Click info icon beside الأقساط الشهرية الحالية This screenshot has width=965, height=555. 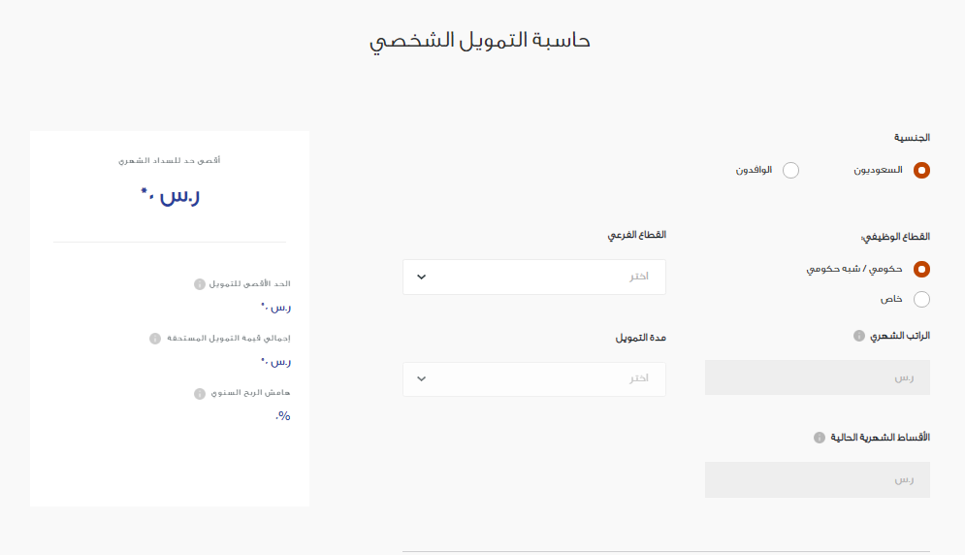pos(820,438)
